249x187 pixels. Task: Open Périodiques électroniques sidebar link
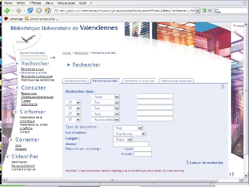click(37, 97)
